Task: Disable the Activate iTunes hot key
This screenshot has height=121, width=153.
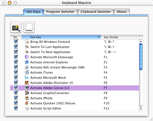Action: click(x=16, y=72)
